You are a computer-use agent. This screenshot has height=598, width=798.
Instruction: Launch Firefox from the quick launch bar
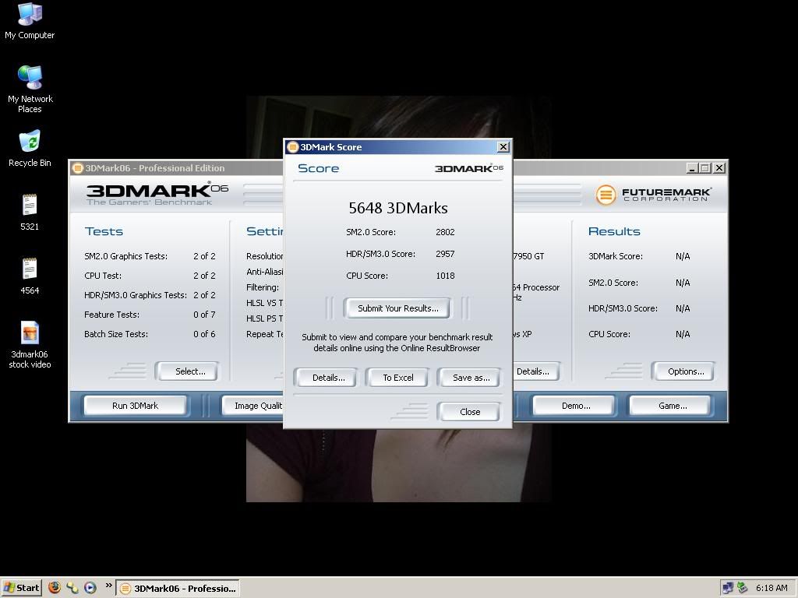pos(55,587)
